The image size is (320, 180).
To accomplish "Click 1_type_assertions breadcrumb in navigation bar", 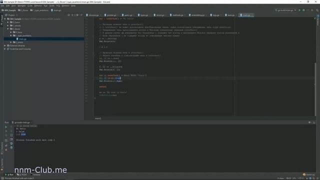I will [x=39, y=10].
